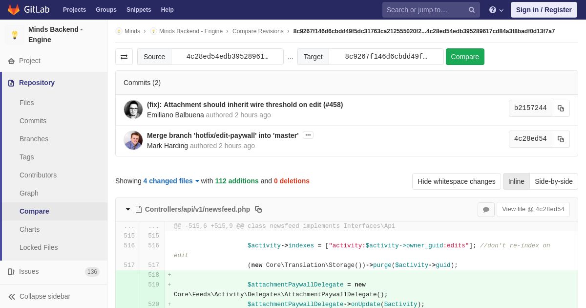Click Hide whitespace changes
Viewport: 586px width, 308px height.
(457, 181)
